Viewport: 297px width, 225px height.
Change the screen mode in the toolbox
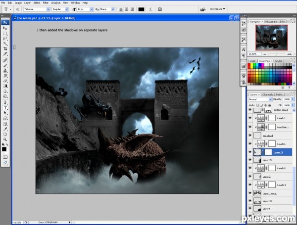5,163
